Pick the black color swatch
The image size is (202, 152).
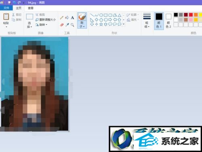click(x=176, y=15)
